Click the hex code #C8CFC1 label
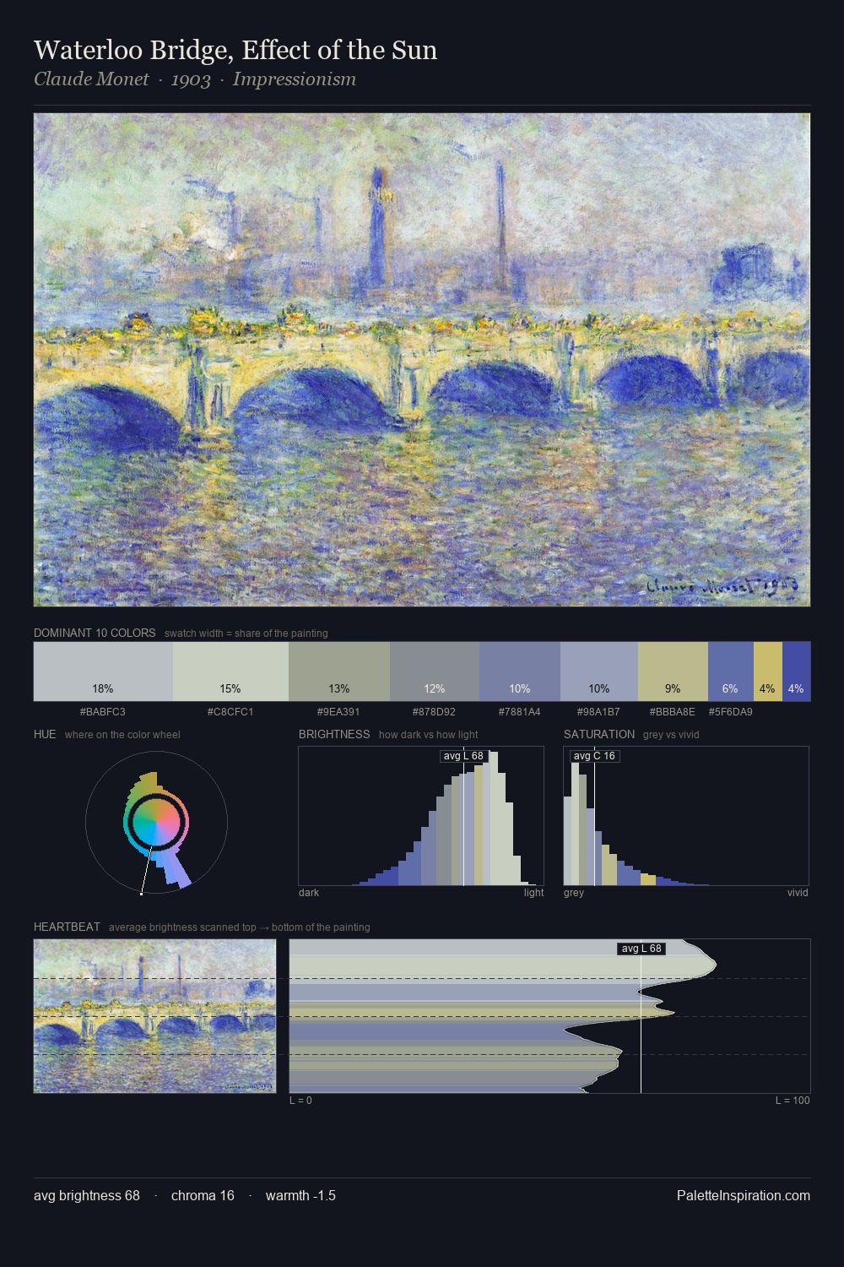Screen dimensions: 844x1267 (x=230, y=712)
